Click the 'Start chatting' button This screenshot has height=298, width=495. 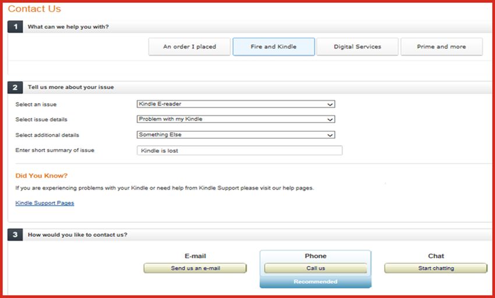tap(436, 268)
